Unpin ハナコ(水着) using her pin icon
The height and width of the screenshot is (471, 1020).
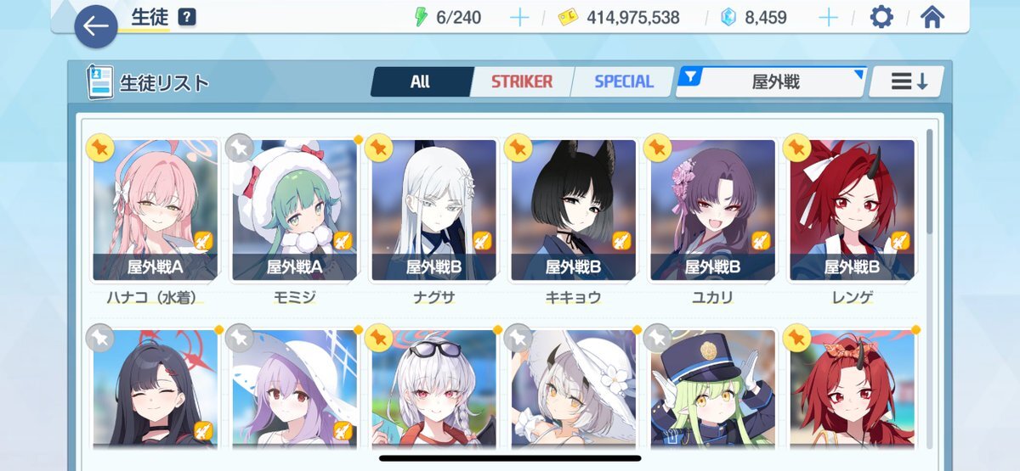click(x=100, y=148)
